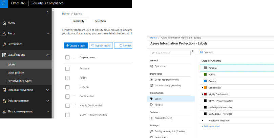Image resolution: width=274 pixels, height=138 pixels.
Task: Switch to the Retention tab
Action: click(x=100, y=21)
